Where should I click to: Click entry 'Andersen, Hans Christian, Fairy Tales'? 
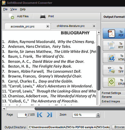[37, 47]
